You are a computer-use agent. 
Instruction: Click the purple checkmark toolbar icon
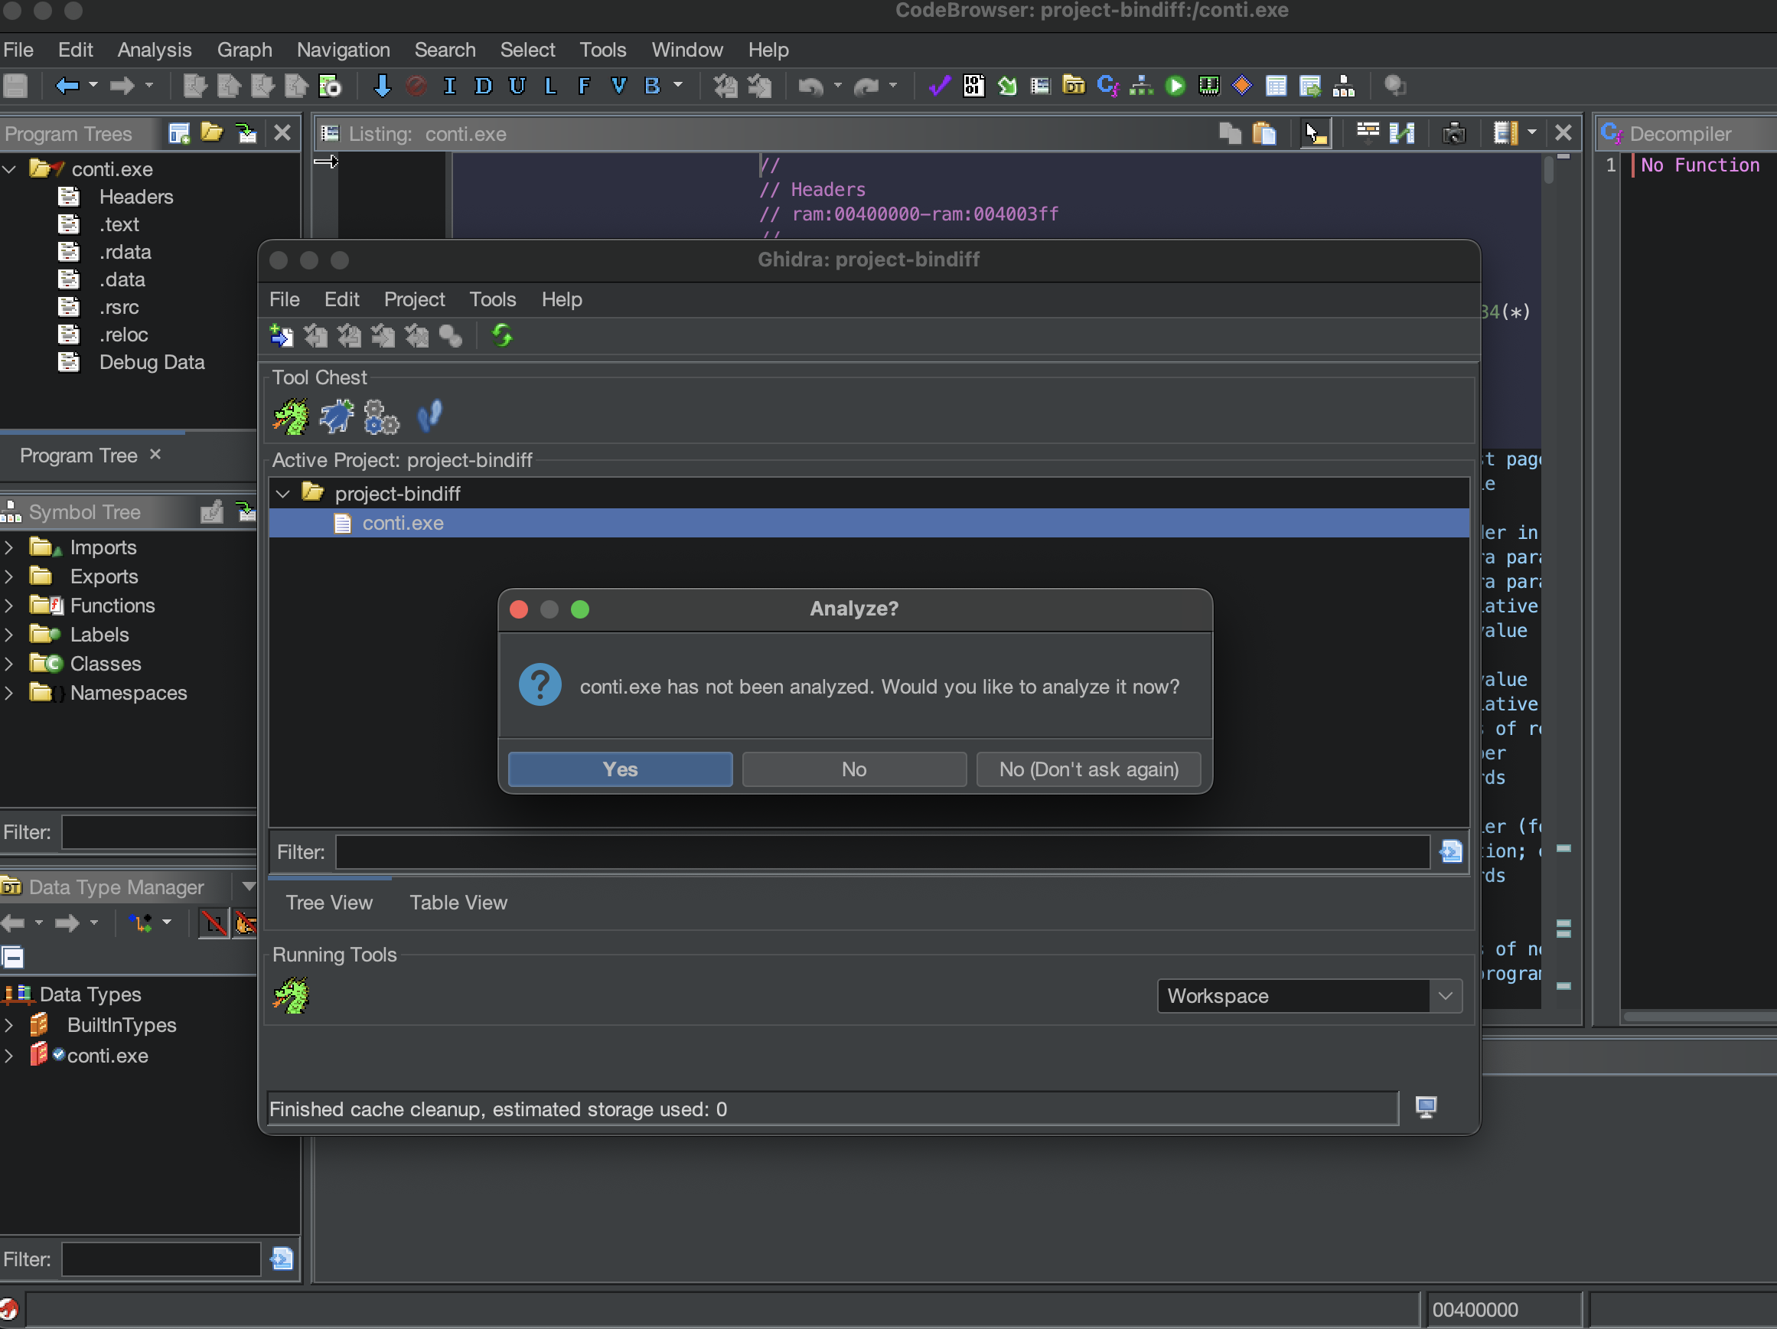(939, 85)
